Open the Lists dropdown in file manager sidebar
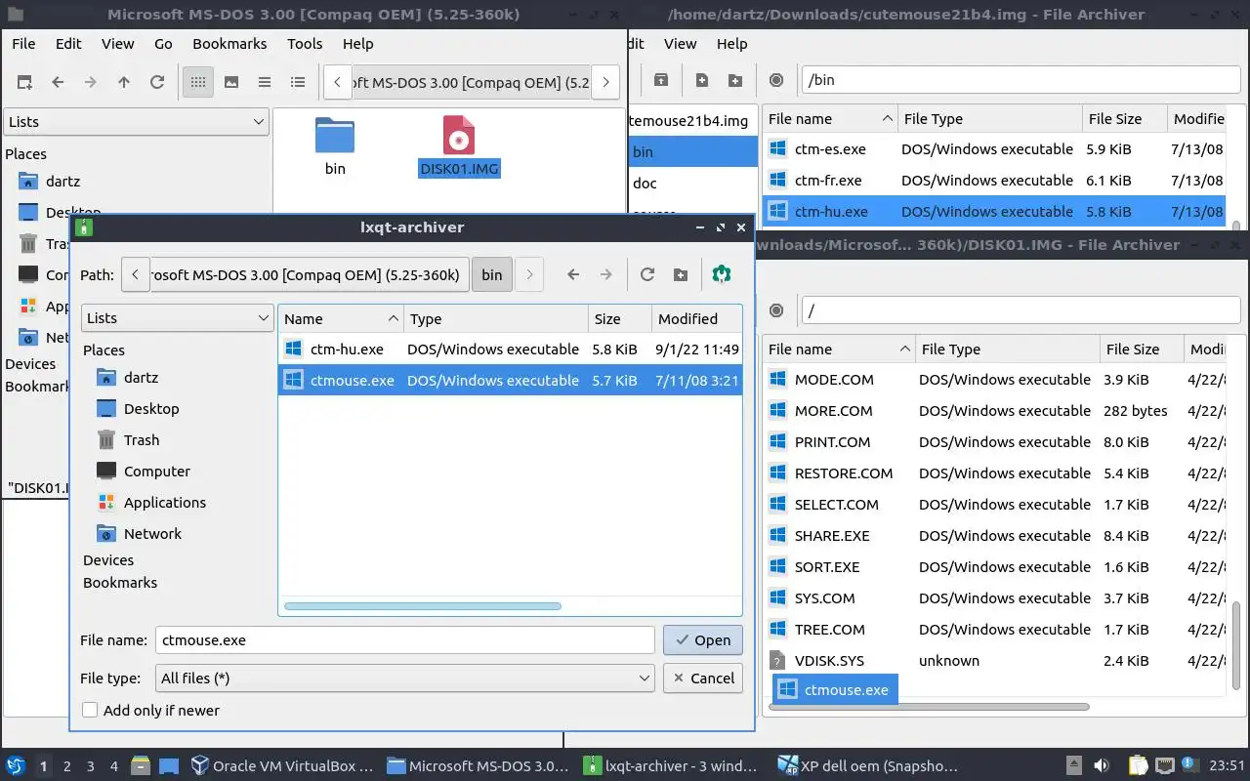The width and height of the screenshot is (1250, 781). pos(136,122)
